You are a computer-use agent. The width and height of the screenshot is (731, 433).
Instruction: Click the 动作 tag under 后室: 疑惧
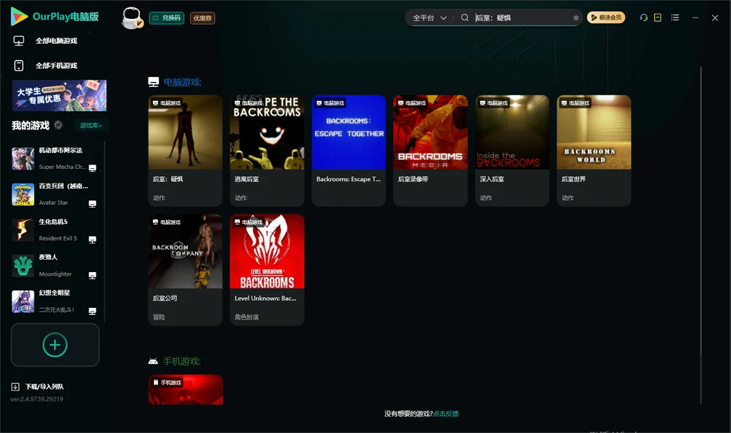159,197
